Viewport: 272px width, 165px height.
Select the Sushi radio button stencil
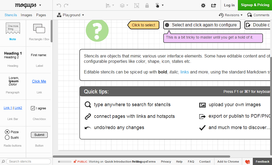(7, 137)
